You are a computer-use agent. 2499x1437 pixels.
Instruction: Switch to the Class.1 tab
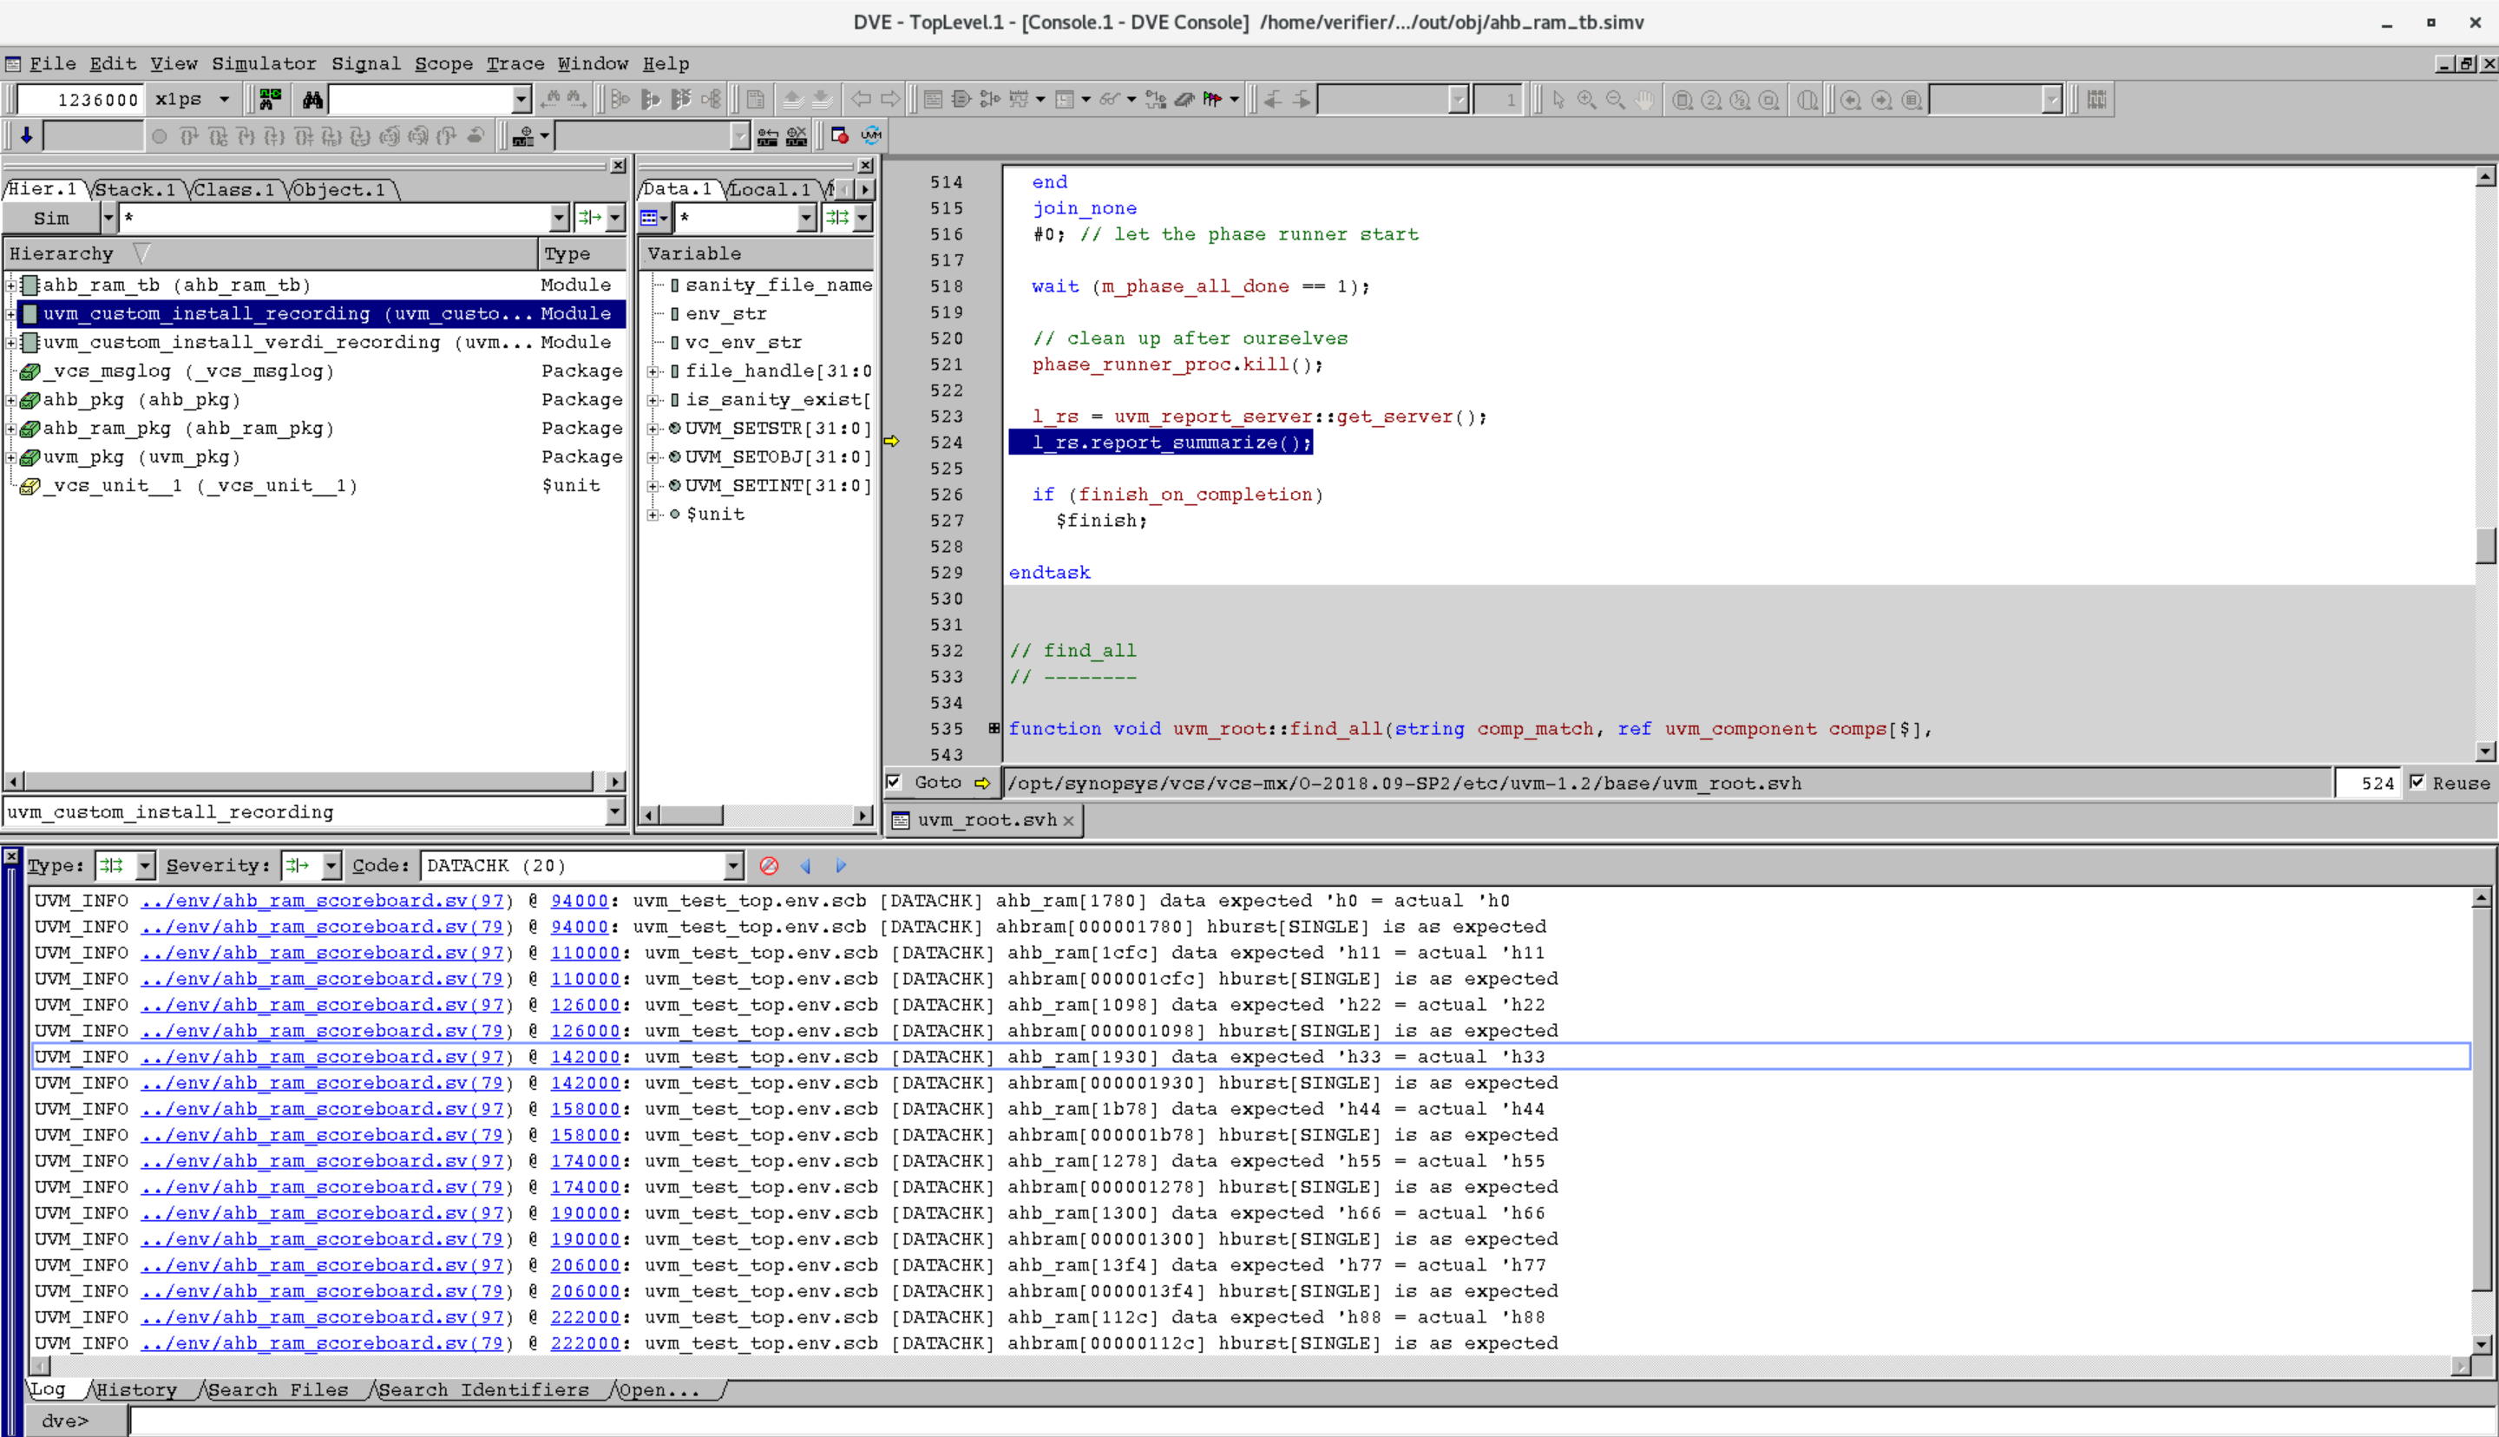(x=233, y=189)
